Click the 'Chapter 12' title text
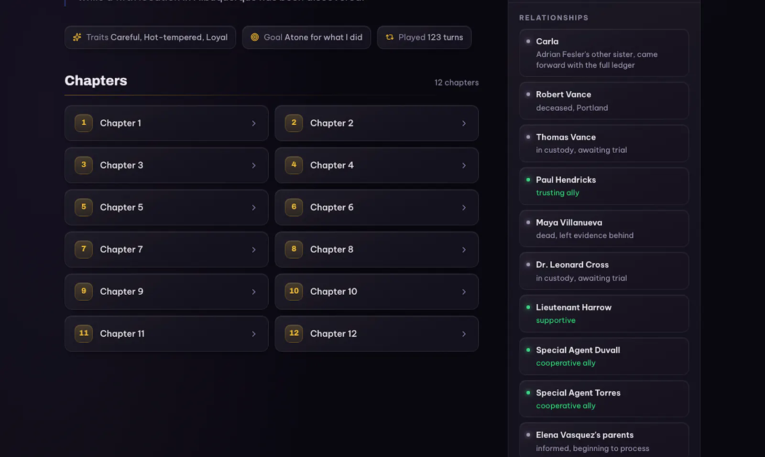 click(333, 334)
